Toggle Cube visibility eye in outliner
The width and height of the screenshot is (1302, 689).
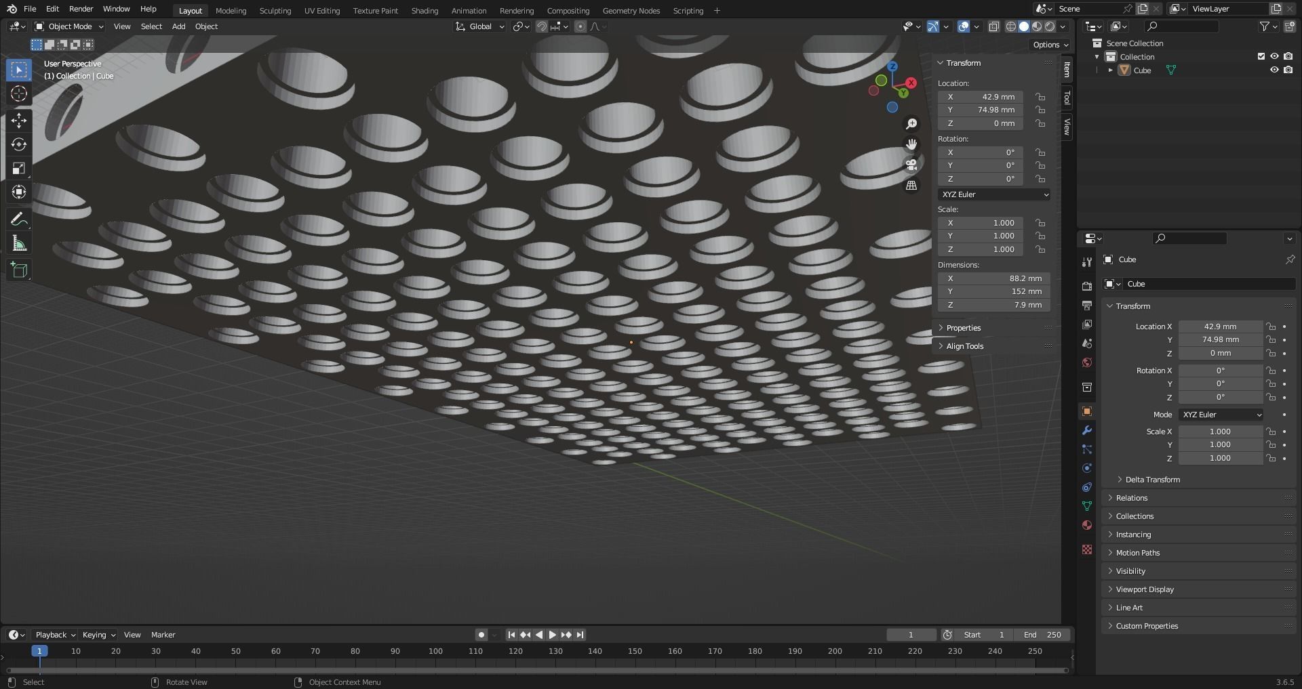click(1274, 70)
